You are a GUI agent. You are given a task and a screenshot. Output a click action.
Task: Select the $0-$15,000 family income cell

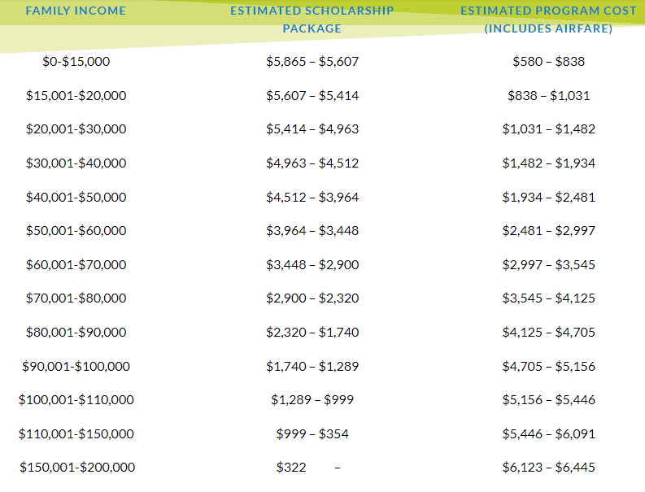tap(76, 61)
